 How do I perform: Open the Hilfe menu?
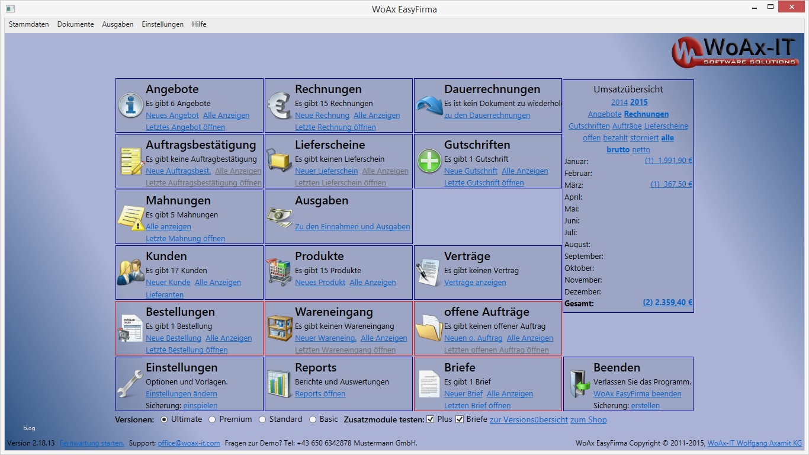coord(199,24)
